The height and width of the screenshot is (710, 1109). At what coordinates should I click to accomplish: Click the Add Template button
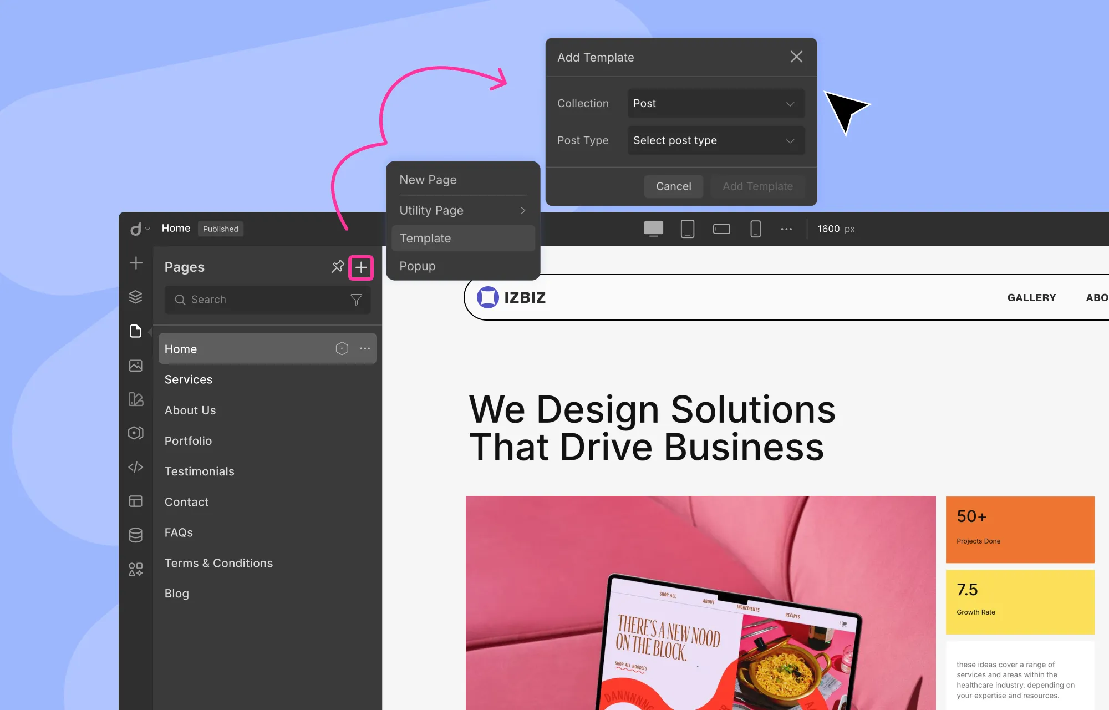(x=757, y=186)
